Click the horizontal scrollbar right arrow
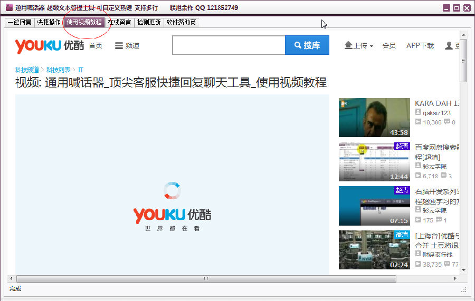This screenshot has width=475, height=301. (x=455, y=278)
